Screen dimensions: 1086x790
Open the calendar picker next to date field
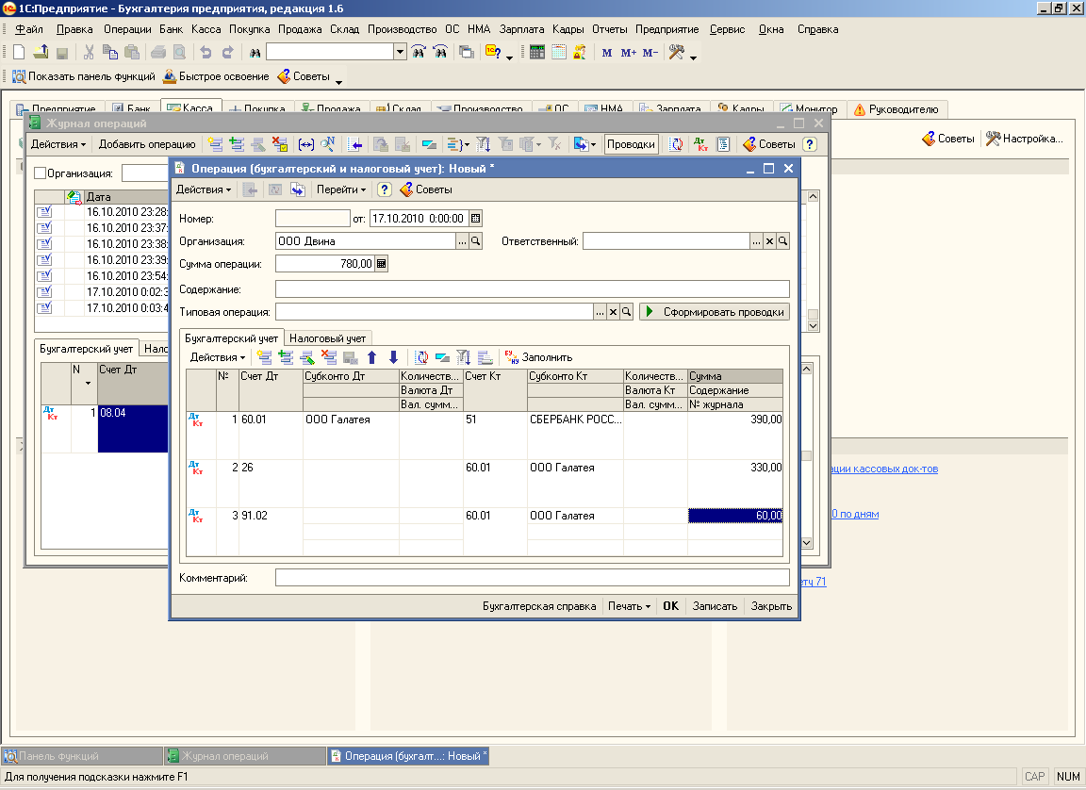coord(476,219)
